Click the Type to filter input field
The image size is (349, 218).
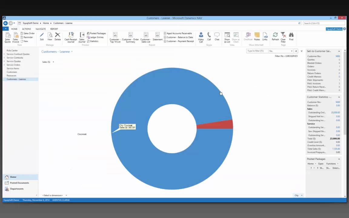point(257,51)
